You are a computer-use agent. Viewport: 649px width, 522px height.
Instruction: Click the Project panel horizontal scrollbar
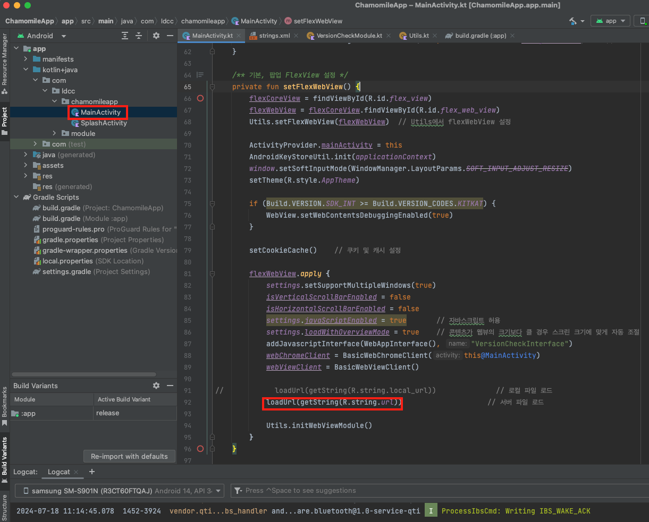click(84, 374)
